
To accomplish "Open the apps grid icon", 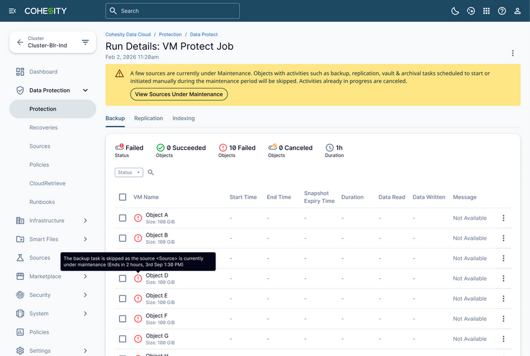I will pos(487,11).
